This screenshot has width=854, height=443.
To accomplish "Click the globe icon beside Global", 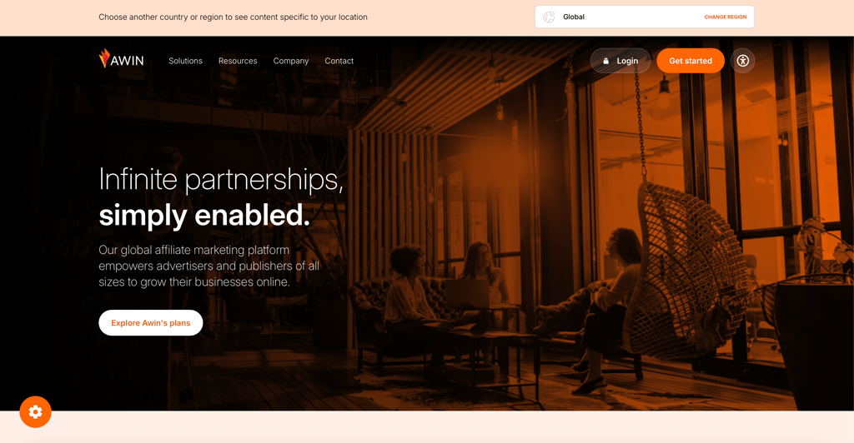I will coord(549,17).
